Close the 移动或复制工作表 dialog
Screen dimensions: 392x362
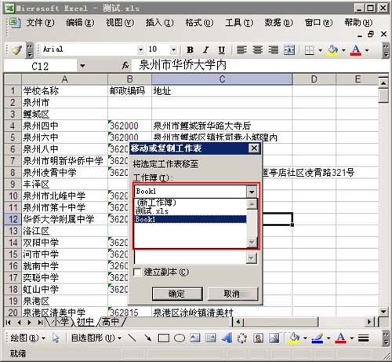pos(254,148)
